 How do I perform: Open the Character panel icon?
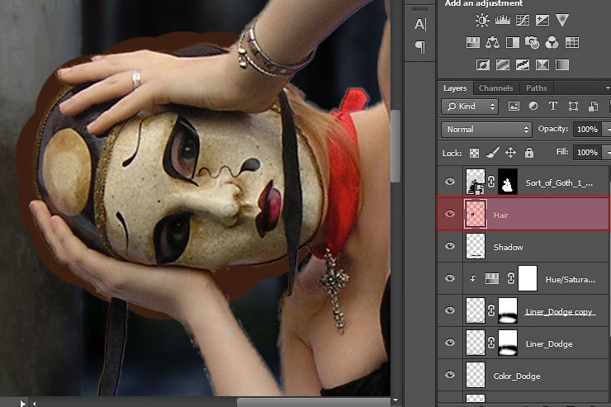(x=419, y=24)
